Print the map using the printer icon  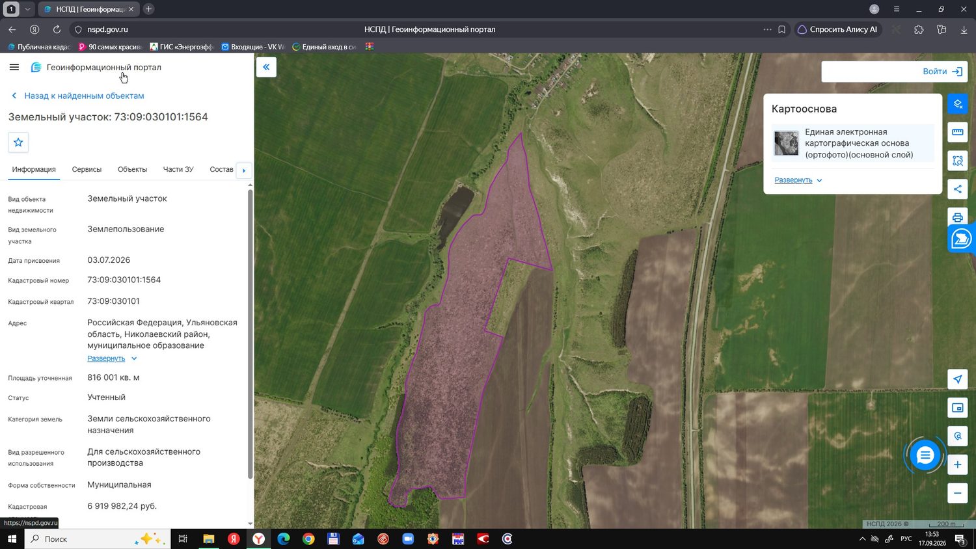click(x=958, y=217)
